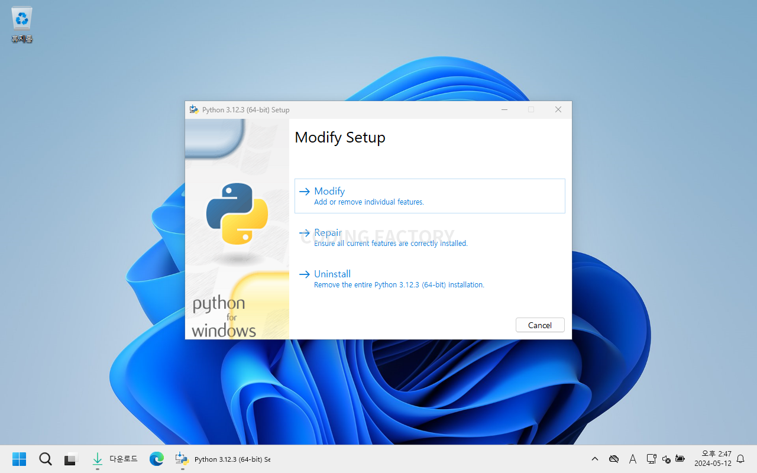The image size is (757, 473).
Task: Click the Python installer icon in title bar
Action: point(193,109)
